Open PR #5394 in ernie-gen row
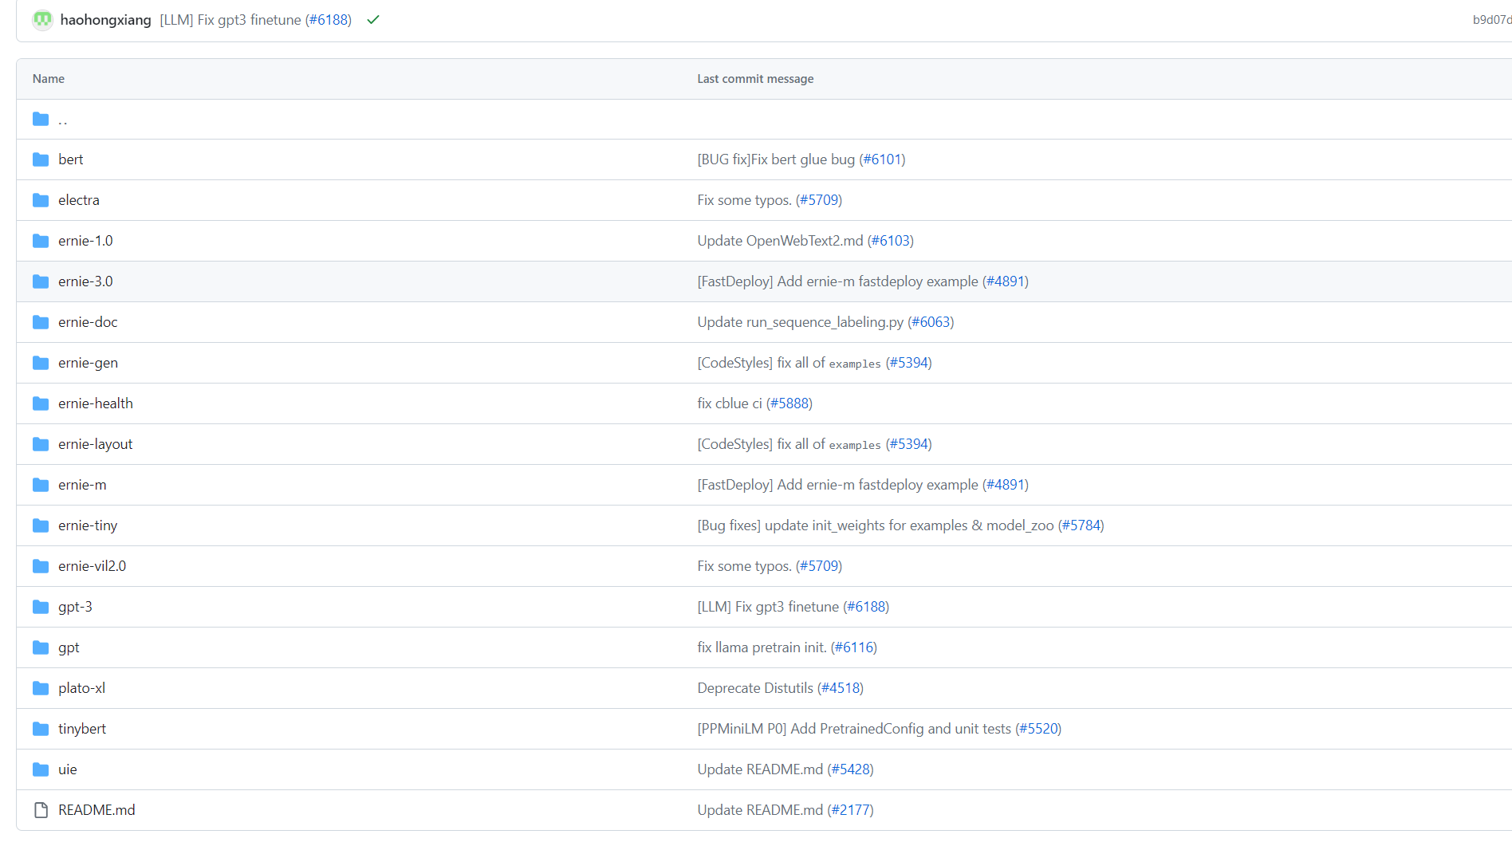This screenshot has width=1512, height=846. click(x=909, y=363)
